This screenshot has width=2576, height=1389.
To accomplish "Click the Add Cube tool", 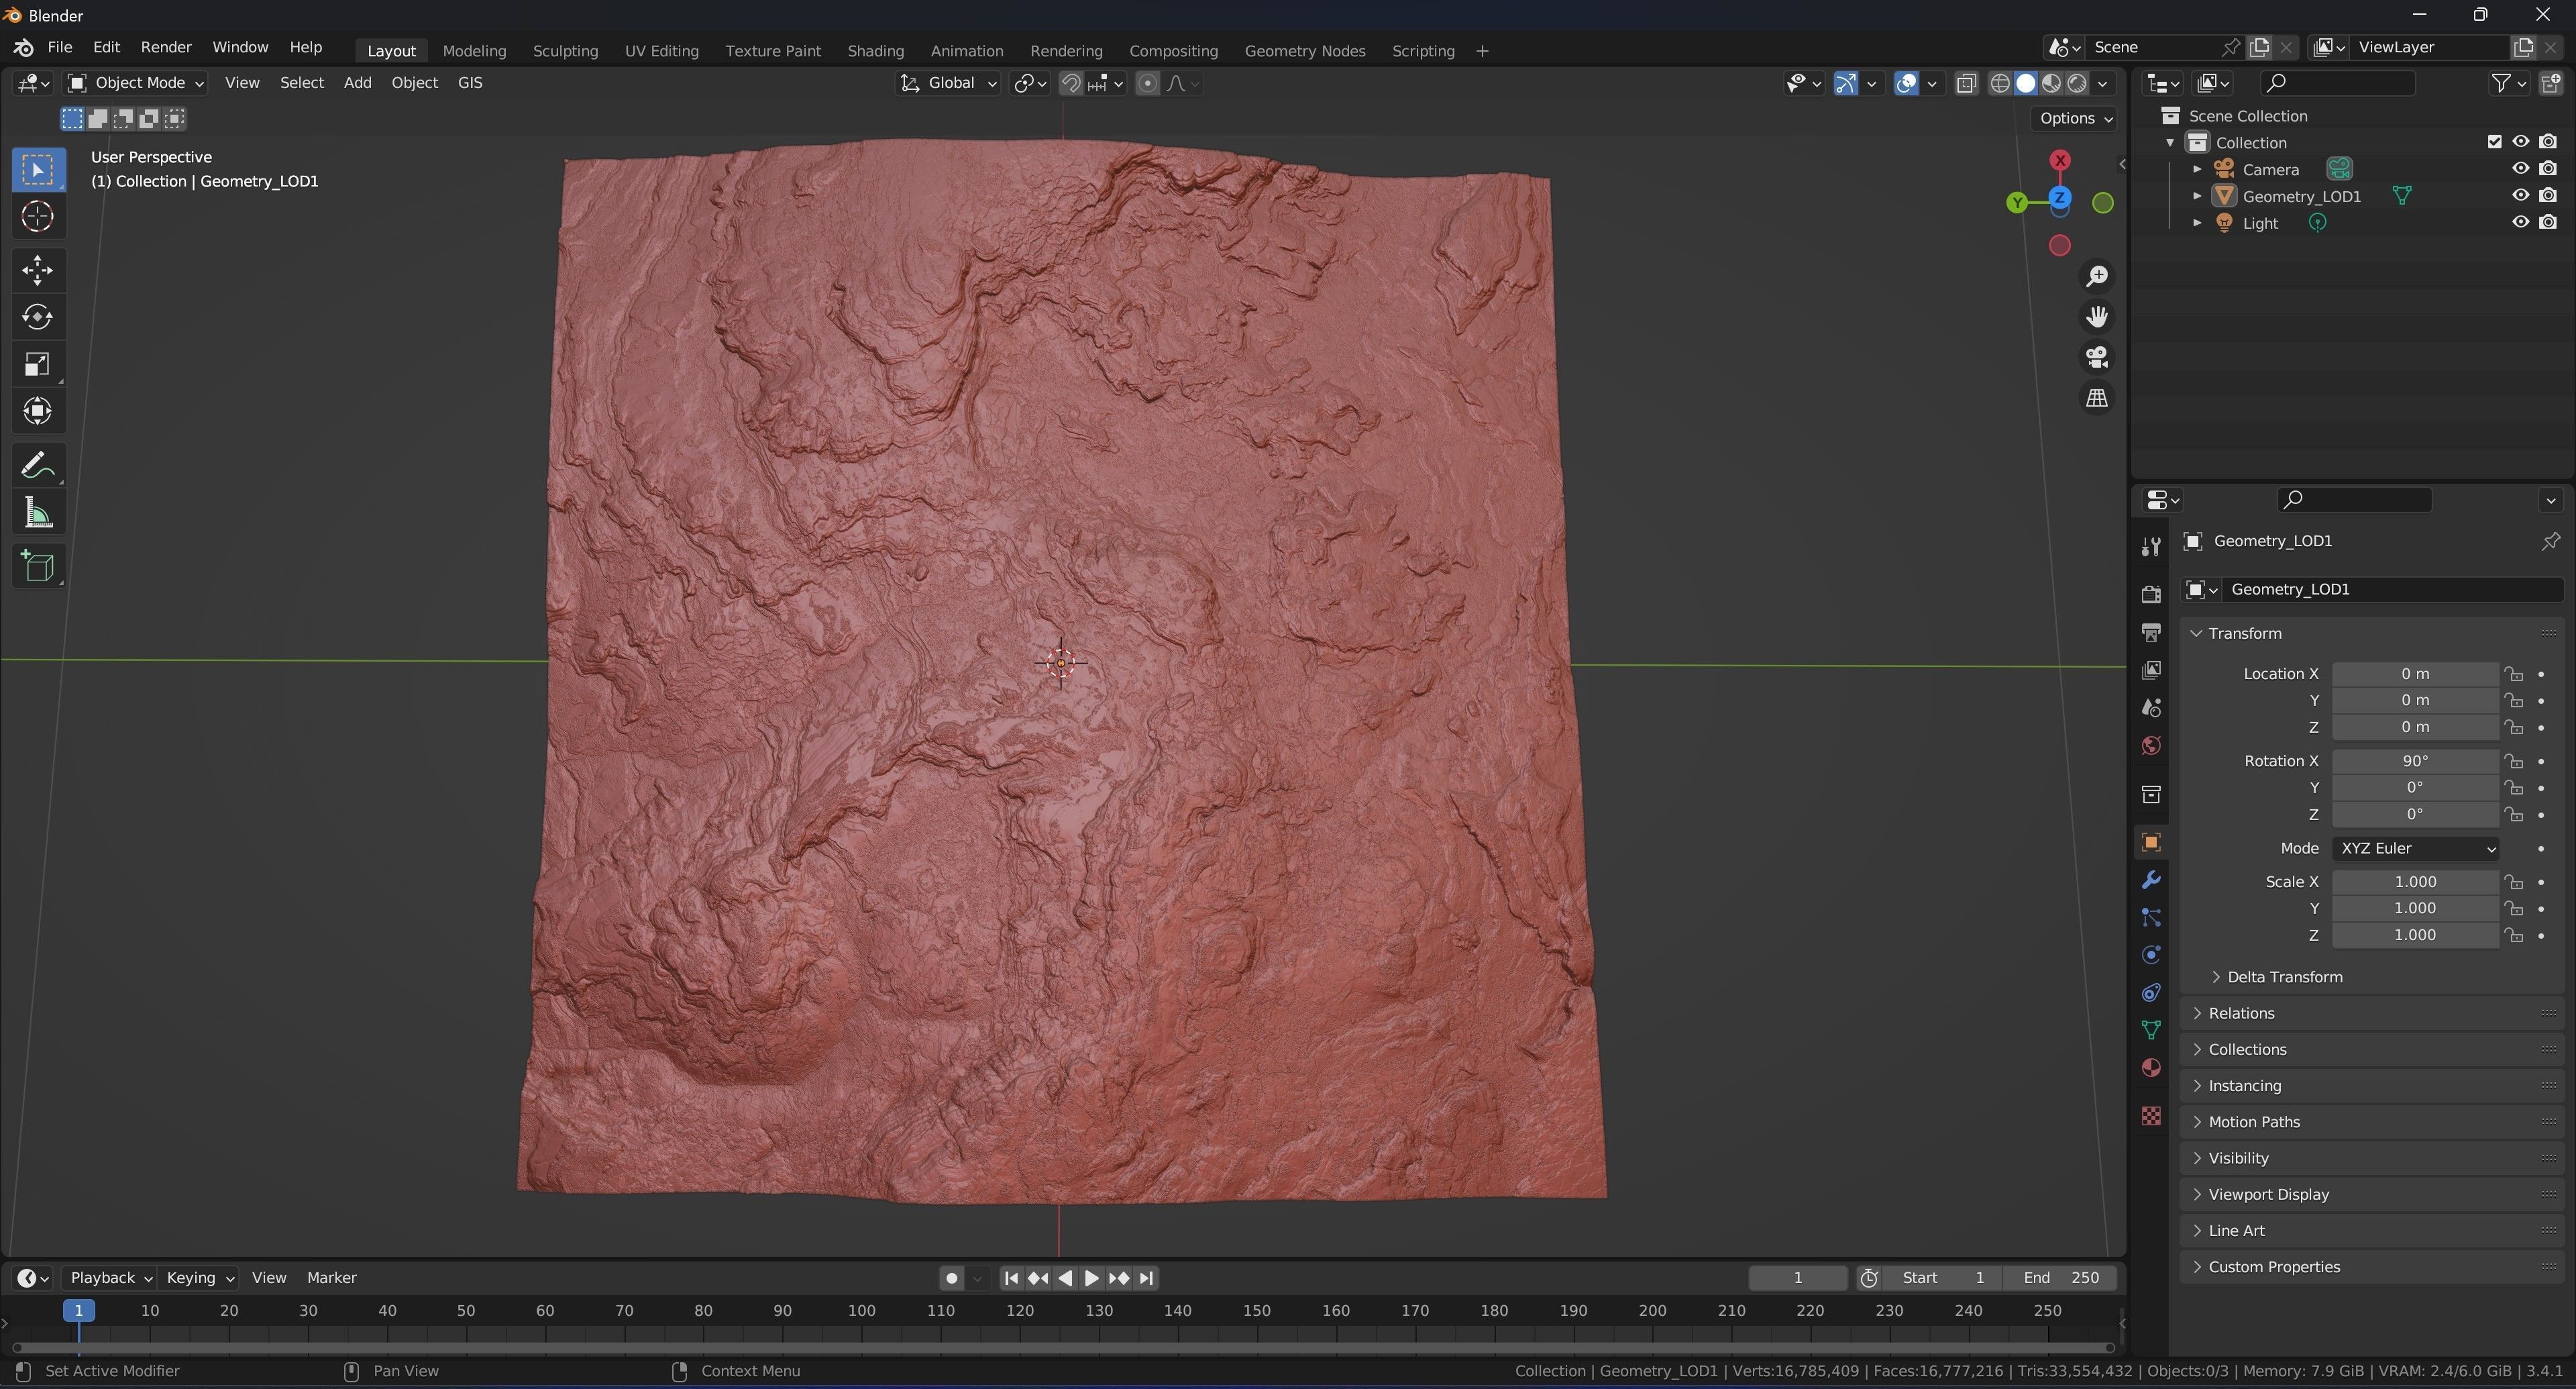I will click(38, 567).
